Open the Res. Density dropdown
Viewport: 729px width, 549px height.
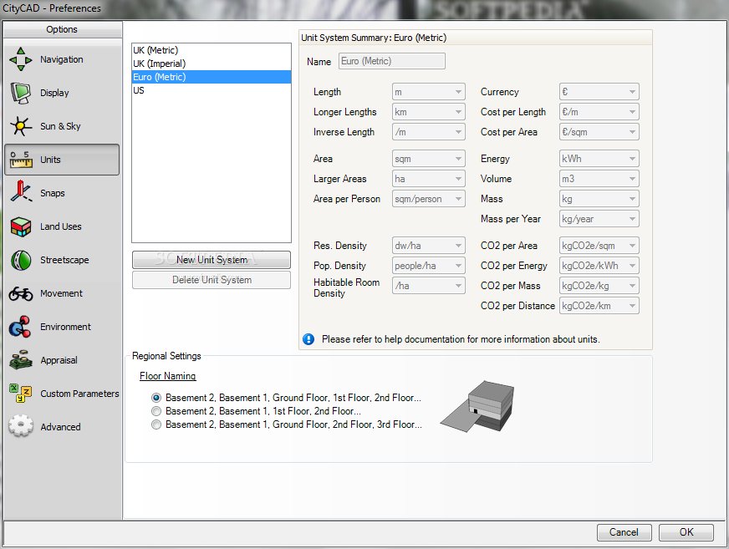(x=428, y=246)
